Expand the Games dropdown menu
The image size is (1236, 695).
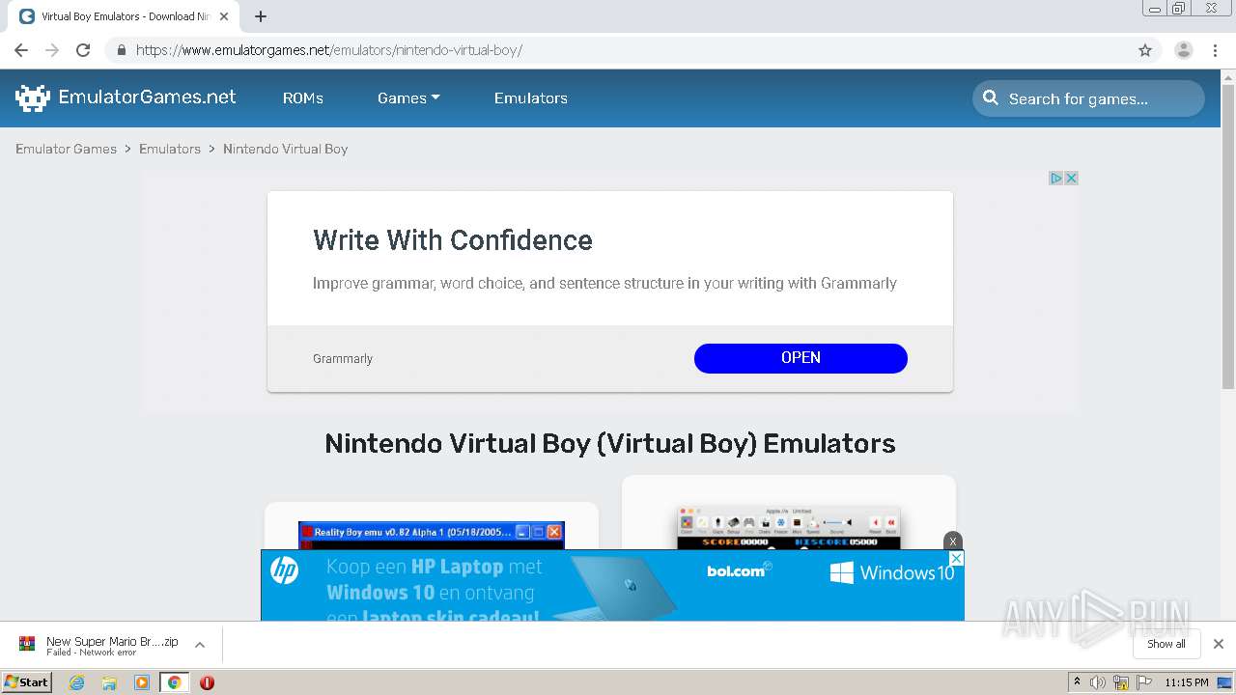pyautogui.click(x=408, y=97)
